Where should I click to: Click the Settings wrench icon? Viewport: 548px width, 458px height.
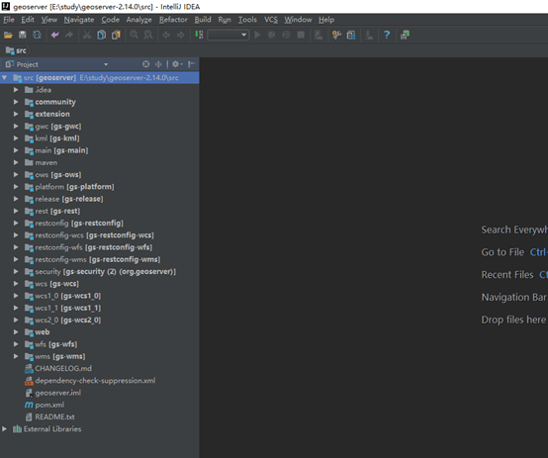[336, 35]
